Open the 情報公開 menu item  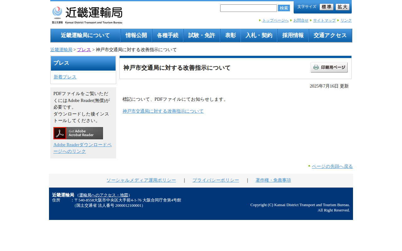136,35
